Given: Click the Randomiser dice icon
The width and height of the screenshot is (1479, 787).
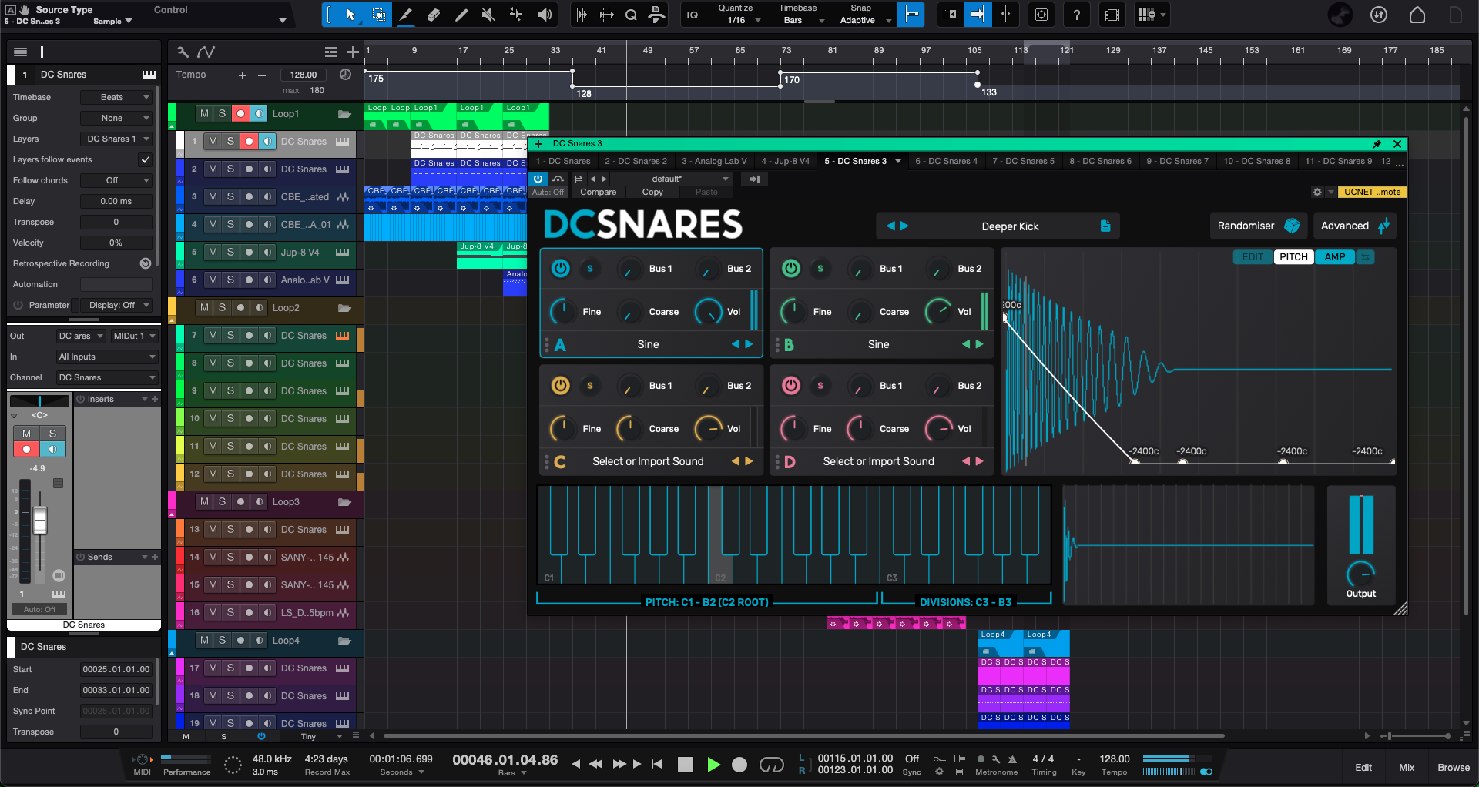Looking at the screenshot, I should pos(1292,226).
